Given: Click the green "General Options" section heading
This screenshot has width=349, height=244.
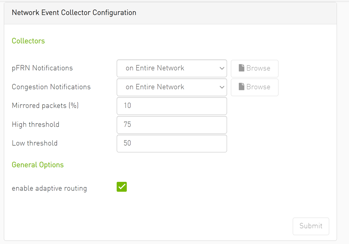Looking at the screenshot, I should click(x=38, y=165).
